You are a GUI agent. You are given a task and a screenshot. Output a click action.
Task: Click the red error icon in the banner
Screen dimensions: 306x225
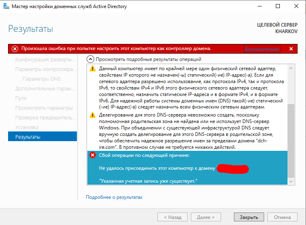tap(15, 49)
